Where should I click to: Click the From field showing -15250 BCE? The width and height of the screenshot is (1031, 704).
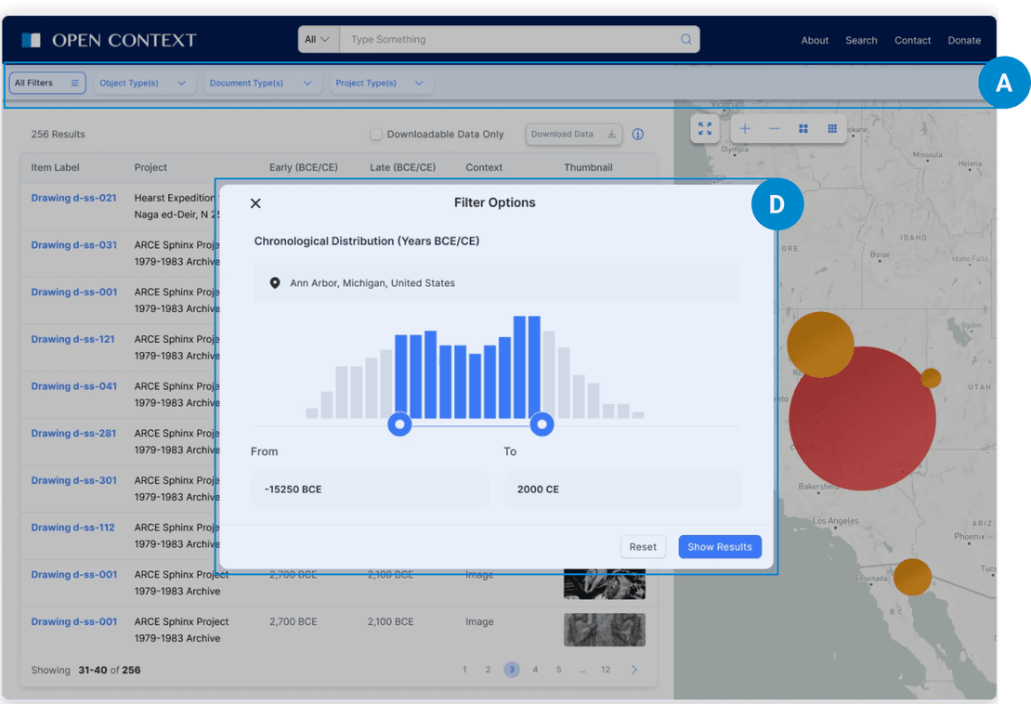pyautogui.click(x=371, y=489)
